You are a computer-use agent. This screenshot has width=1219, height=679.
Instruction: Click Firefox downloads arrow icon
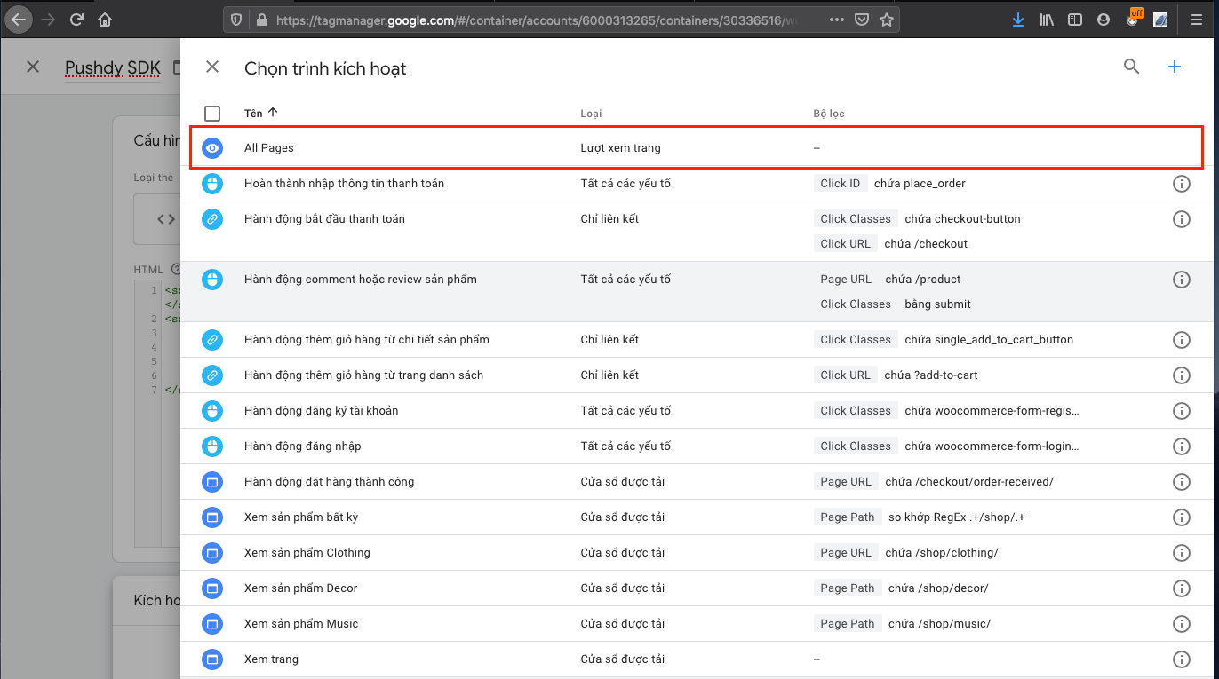click(x=1017, y=20)
